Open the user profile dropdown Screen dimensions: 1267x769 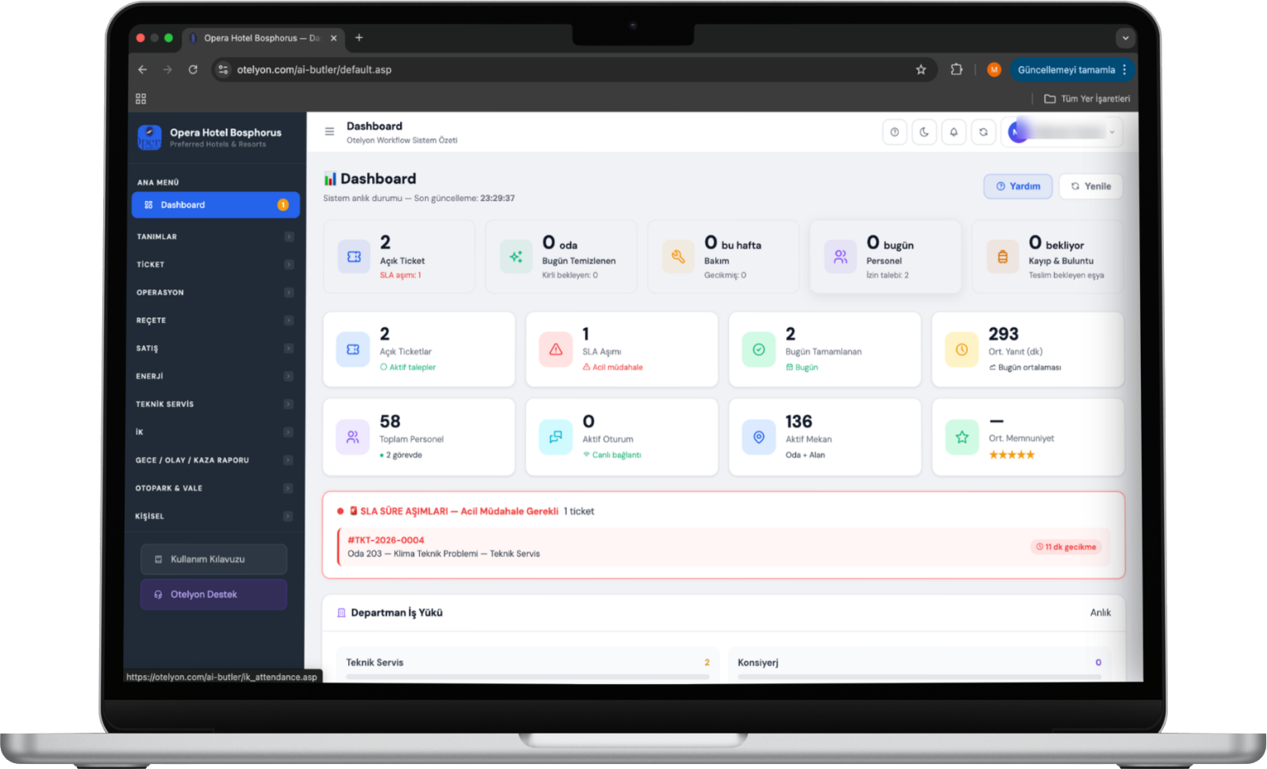click(1062, 132)
